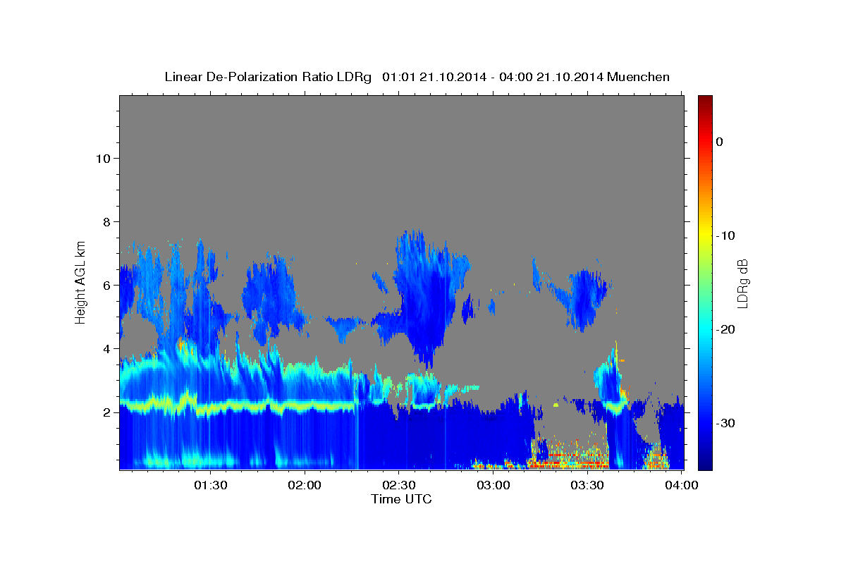Screen dimensions: 846x564
Task: Click the 'Height AGL km' axis label
Action: (x=81, y=281)
